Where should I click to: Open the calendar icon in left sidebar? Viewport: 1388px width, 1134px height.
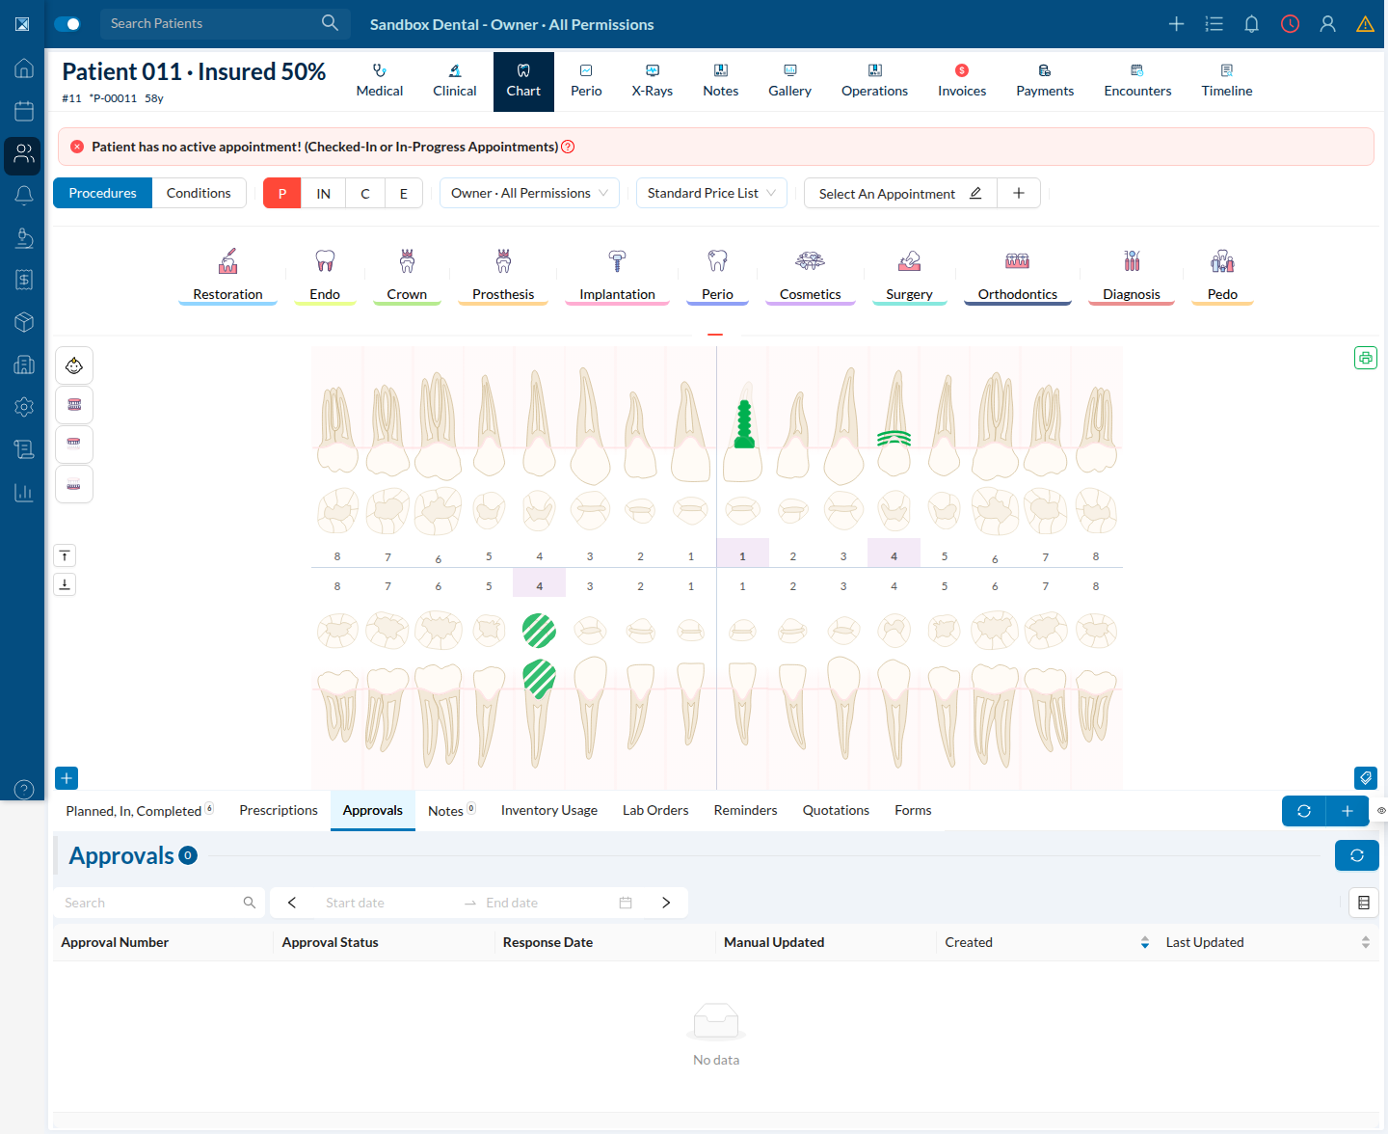24,111
